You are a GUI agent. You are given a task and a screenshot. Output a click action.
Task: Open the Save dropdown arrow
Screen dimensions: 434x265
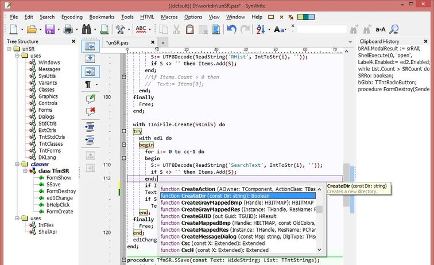59,29
